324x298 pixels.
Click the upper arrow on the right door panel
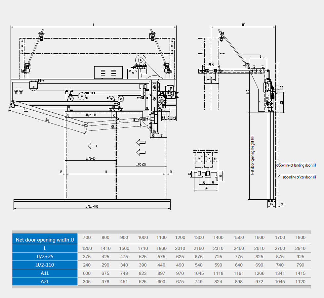pos(141,142)
